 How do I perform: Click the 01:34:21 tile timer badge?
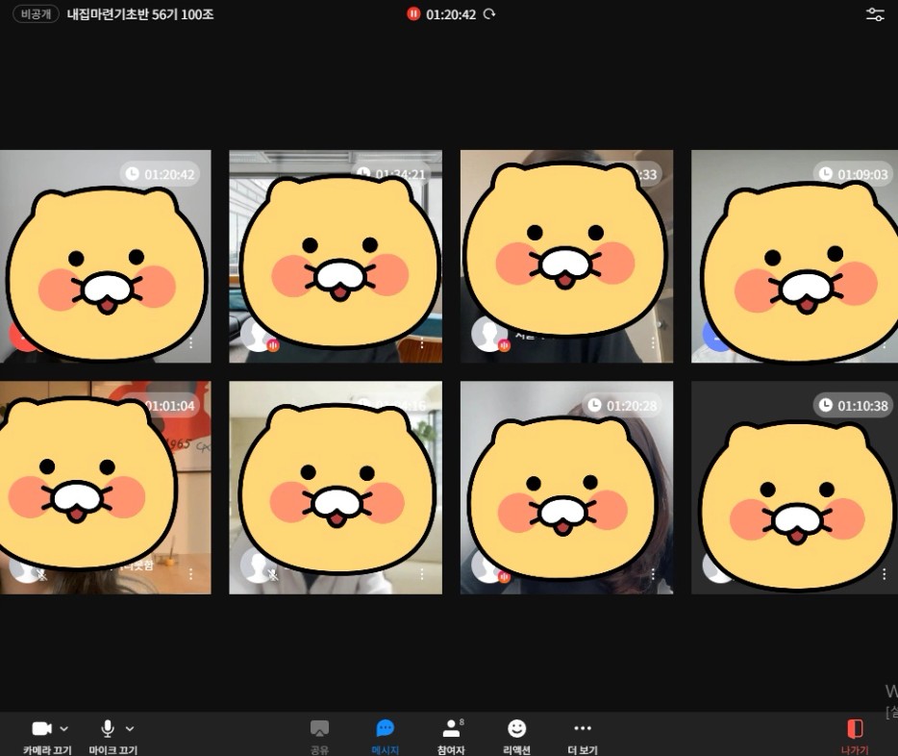pyautogui.click(x=392, y=173)
